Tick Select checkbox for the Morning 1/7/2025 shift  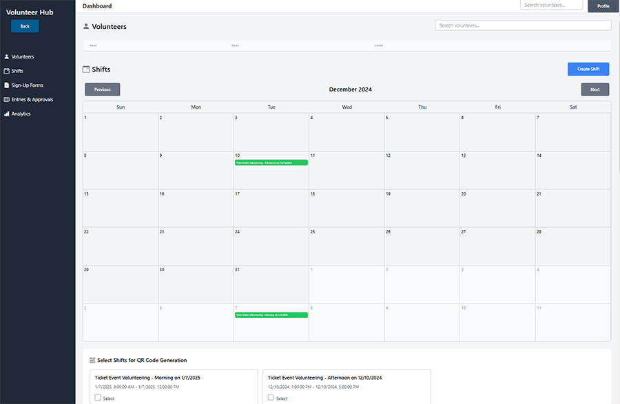pyautogui.click(x=98, y=397)
